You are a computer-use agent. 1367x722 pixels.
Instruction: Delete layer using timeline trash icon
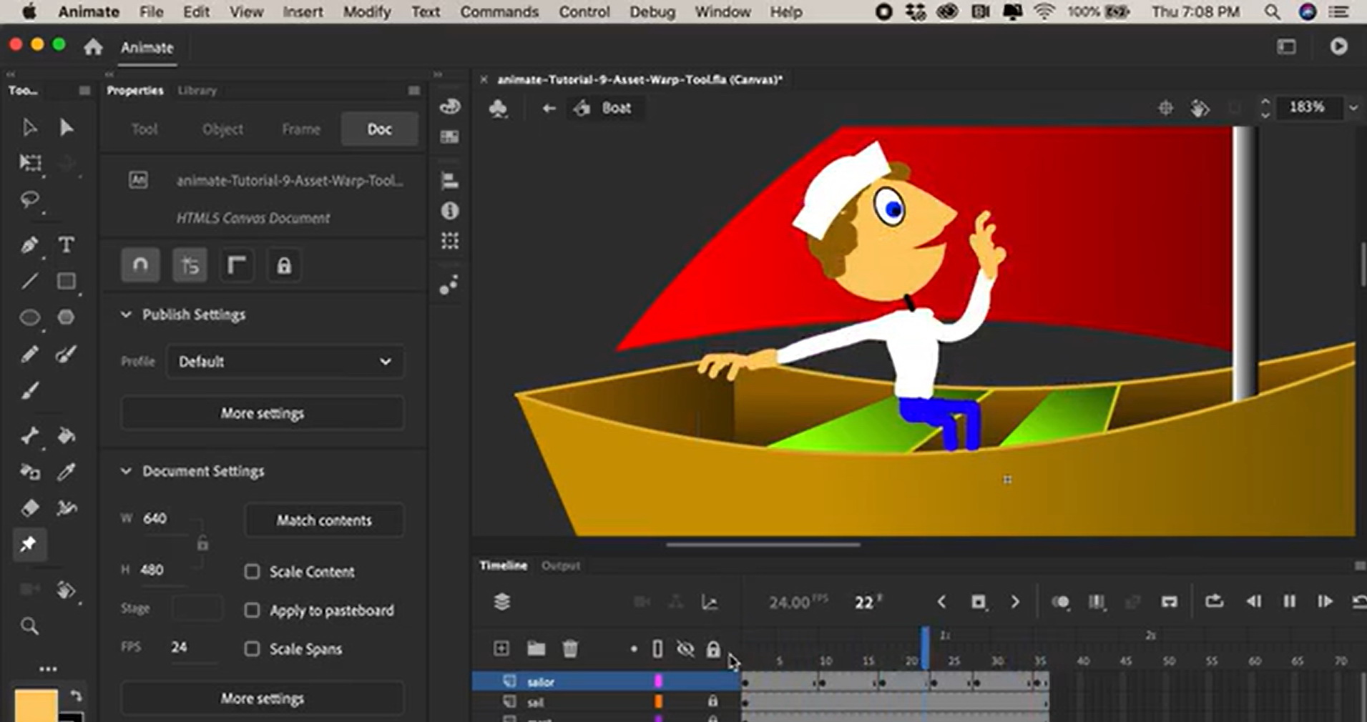[x=569, y=648]
